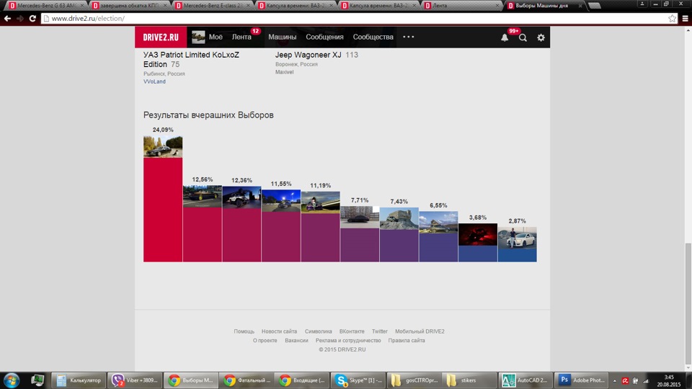This screenshot has height=389, width=692.
Task: Open Мое in site navigation
Action: (216, 37)
